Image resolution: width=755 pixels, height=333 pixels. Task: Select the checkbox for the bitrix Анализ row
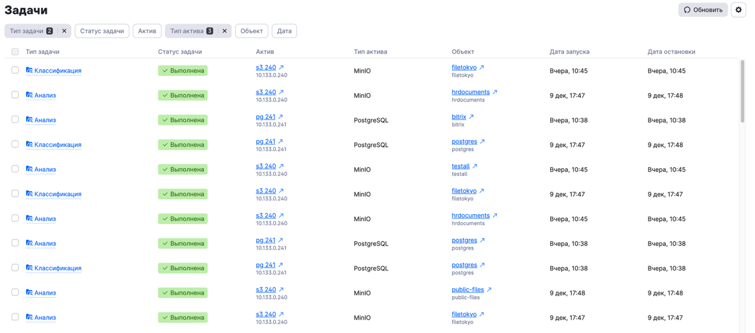coord(15,120)
